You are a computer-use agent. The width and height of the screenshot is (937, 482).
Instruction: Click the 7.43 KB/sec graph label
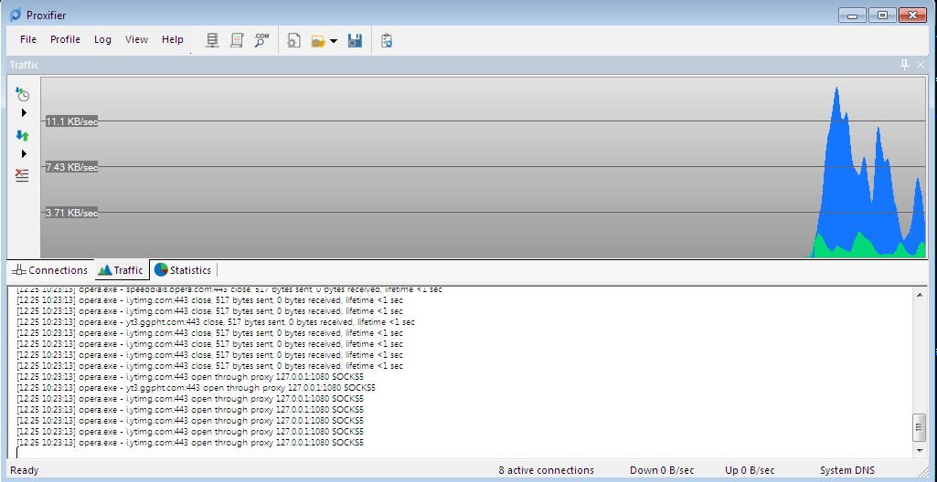(x=71, y=167)
